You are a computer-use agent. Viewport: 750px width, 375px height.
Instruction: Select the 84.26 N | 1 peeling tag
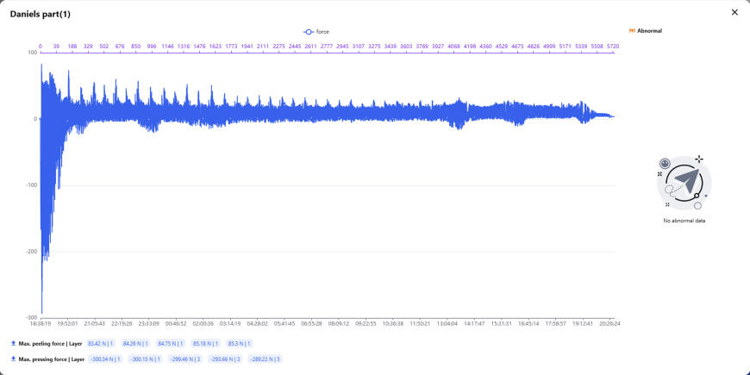(x=136, y=343)
